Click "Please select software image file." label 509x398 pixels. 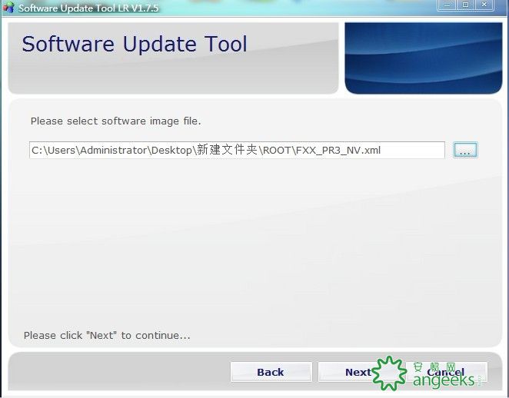tap(116, 121)
